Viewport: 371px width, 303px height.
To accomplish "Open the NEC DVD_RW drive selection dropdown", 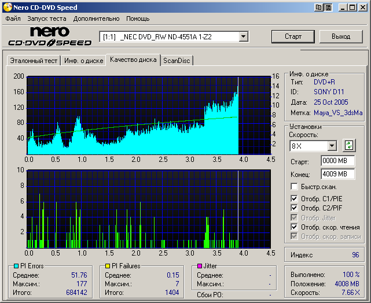I will pyautogui.click(x=244, y=37).
